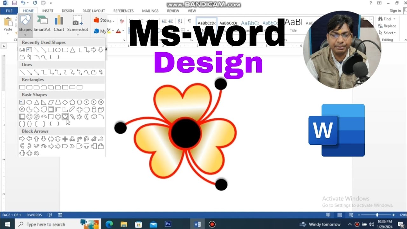407x229 pixels.
Task: Click the Redo icon in quick access toolbar
Action: [x=34, y=3]
